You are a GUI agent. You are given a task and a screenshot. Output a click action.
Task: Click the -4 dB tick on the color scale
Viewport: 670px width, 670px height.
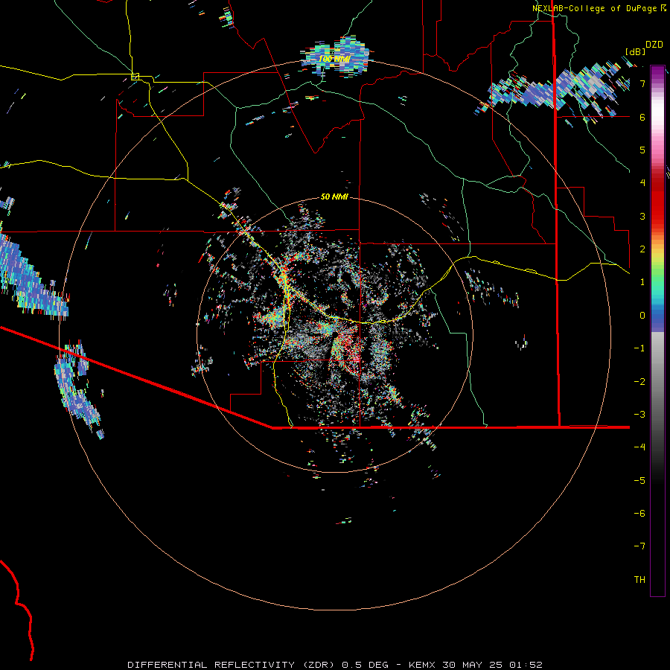tap(639, 447)
